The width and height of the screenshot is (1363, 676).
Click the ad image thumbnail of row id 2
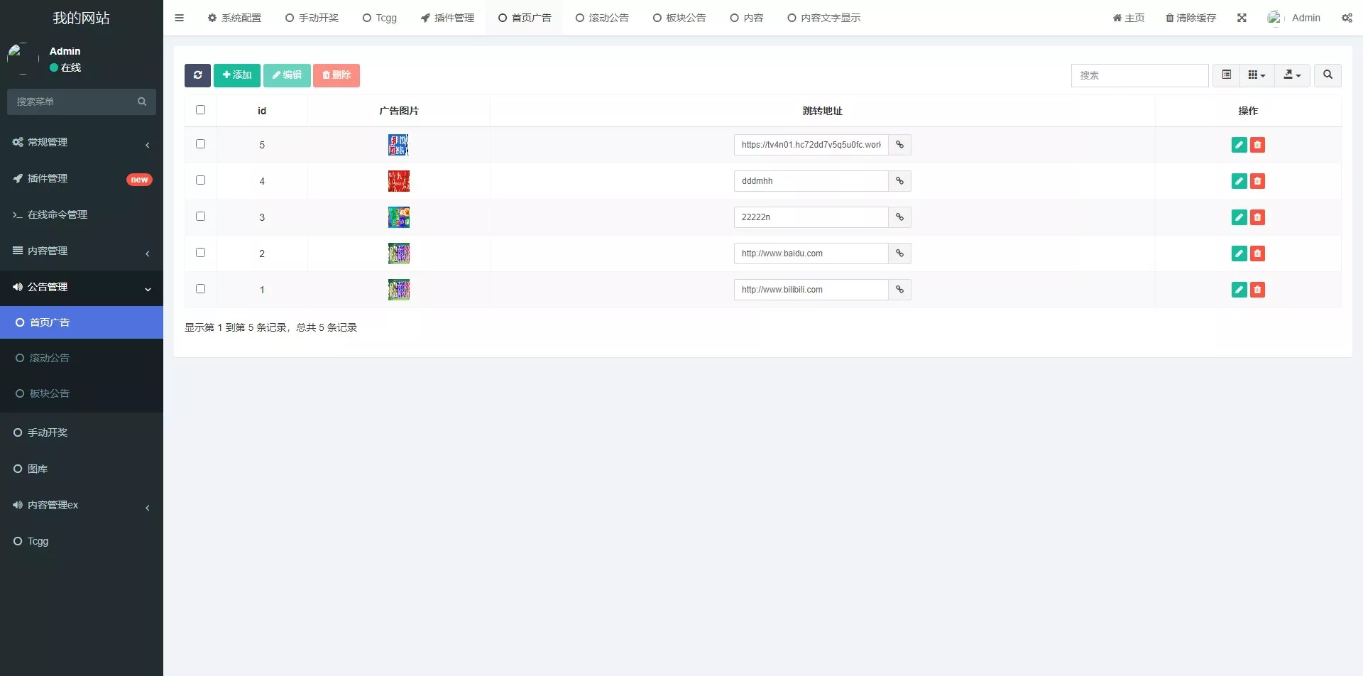coord(399,253)
